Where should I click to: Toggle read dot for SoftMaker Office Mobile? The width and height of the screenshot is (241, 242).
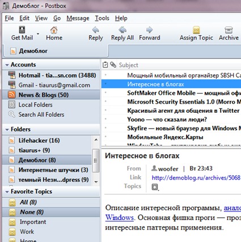pyautogui.click(x=105, y=92)
